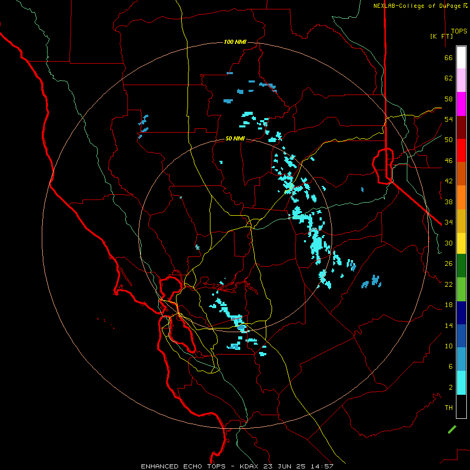Image resolution: width=470 pixels, height=470 pixels.
Task: Click the legend value 2
Action: pos(451,387)
